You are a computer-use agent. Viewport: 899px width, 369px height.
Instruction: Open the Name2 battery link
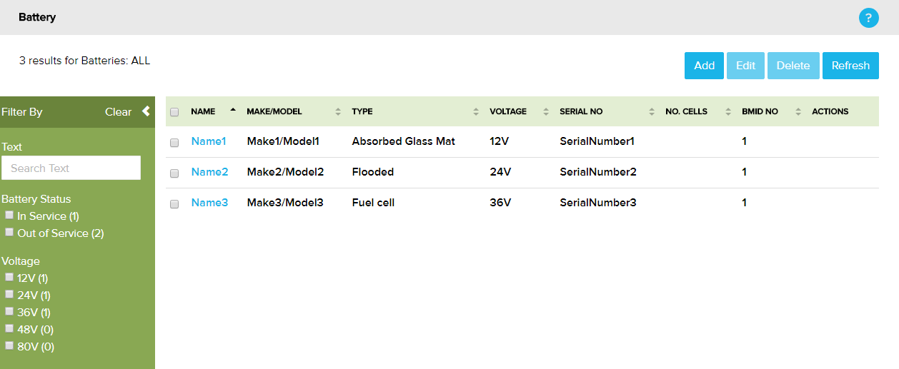click(x=209, y=172)
